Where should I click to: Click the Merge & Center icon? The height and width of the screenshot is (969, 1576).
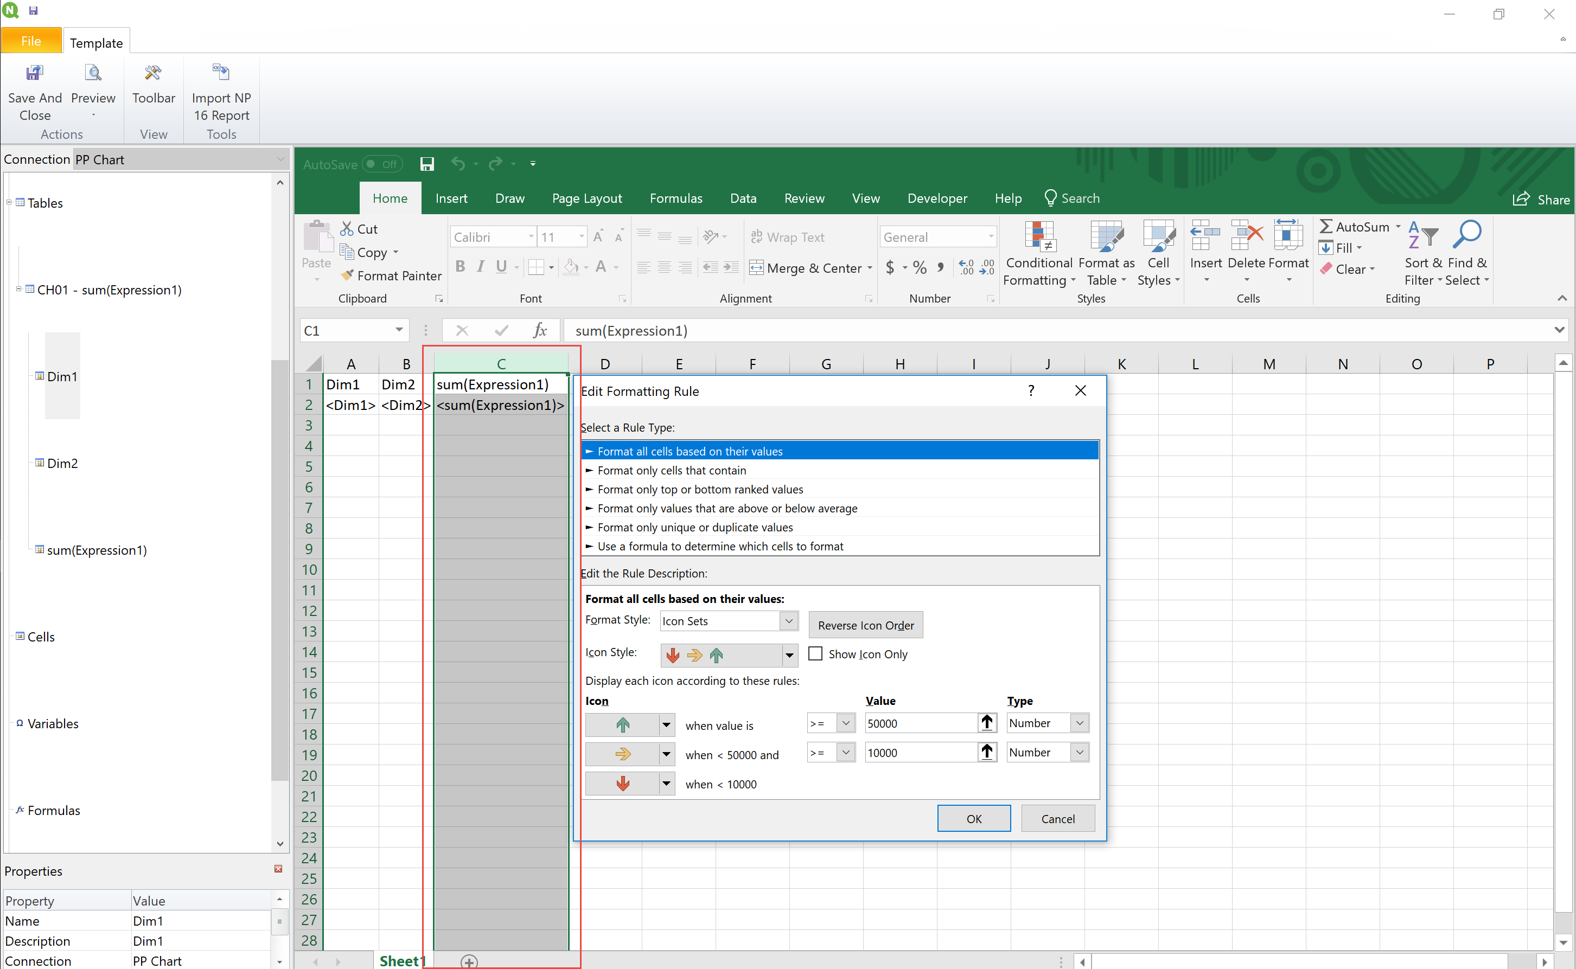pyautogui.click(x=757, y=268)
